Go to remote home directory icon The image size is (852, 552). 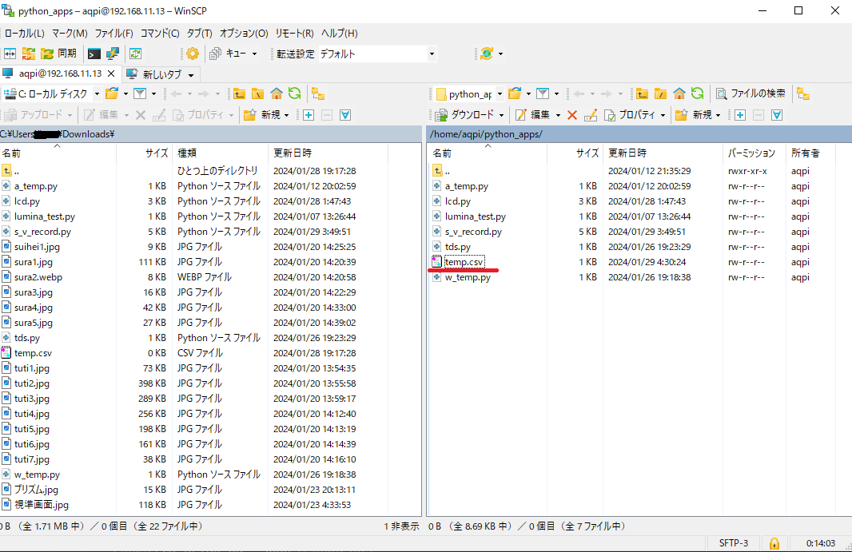click(x=679, y=94)
